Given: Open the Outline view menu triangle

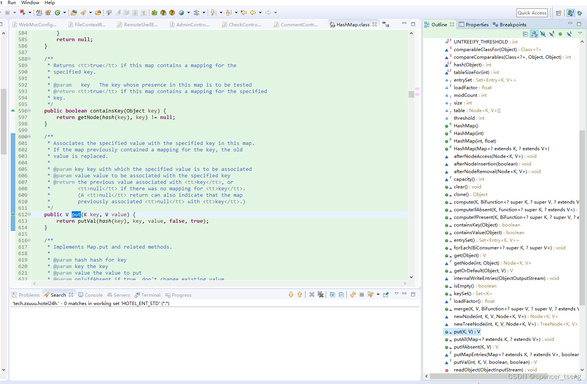Looking at the screenshot, I should (581, 34).
